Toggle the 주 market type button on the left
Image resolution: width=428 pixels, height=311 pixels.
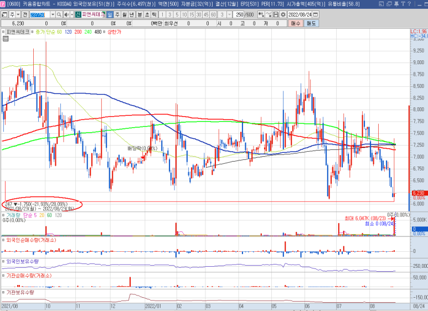(x=12, y=14)
